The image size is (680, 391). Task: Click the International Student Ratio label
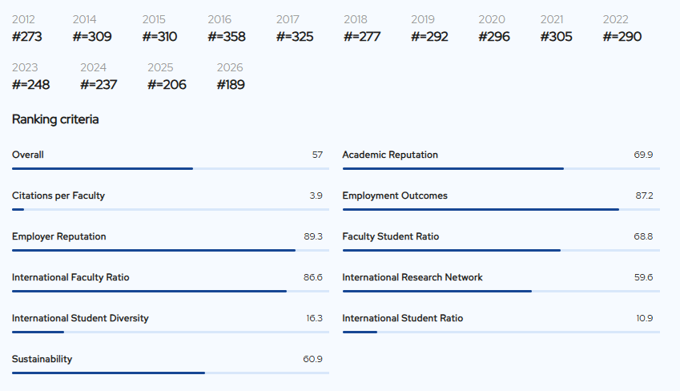402,318
